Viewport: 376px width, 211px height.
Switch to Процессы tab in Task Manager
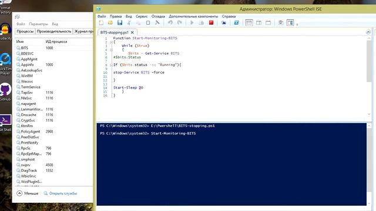pos(25,31)
